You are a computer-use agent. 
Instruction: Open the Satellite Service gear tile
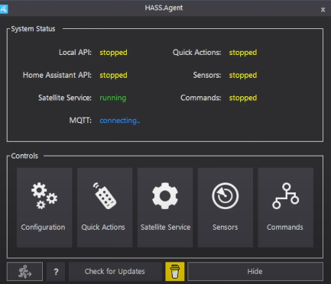coord(165,208)
